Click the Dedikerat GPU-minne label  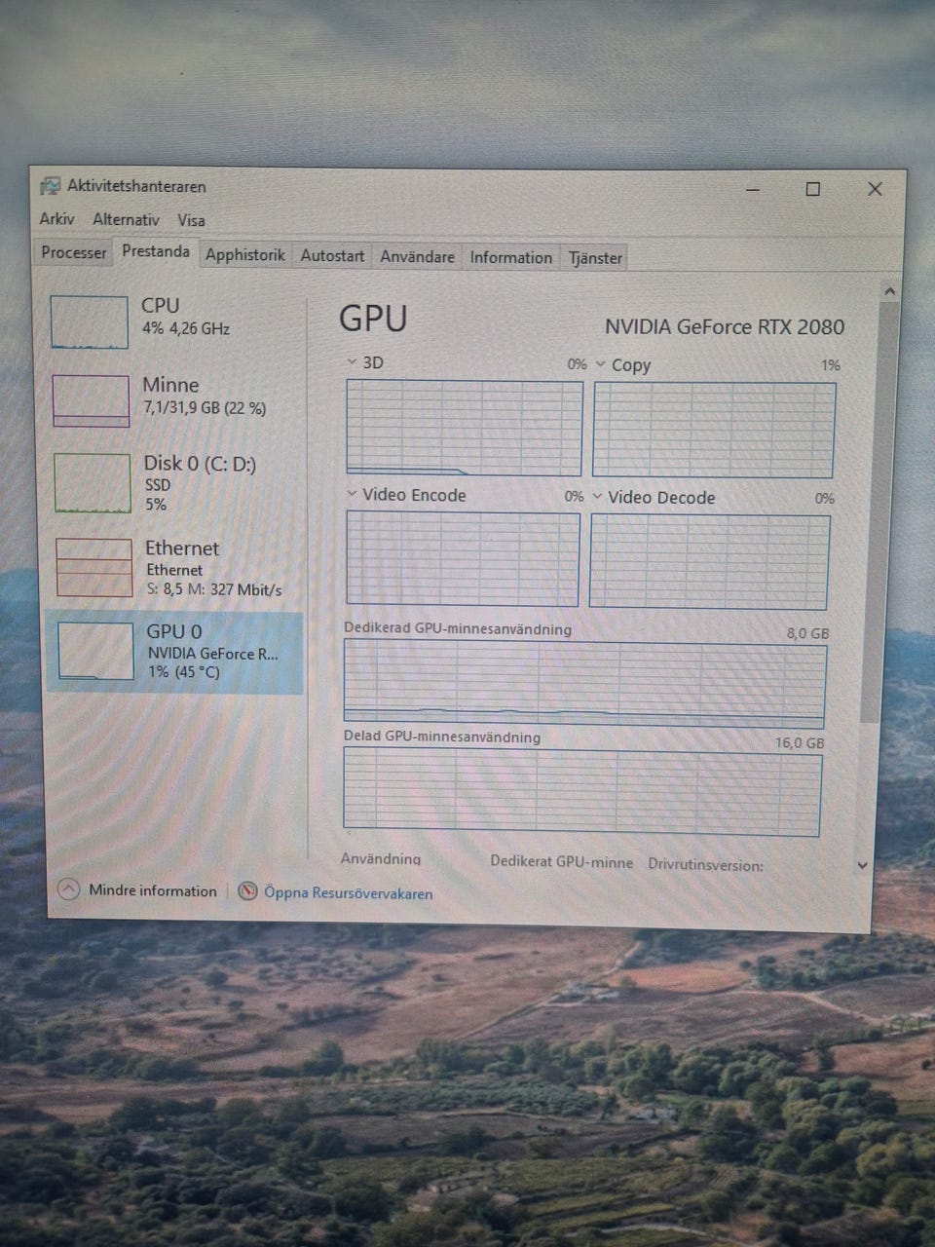(562, 862)
